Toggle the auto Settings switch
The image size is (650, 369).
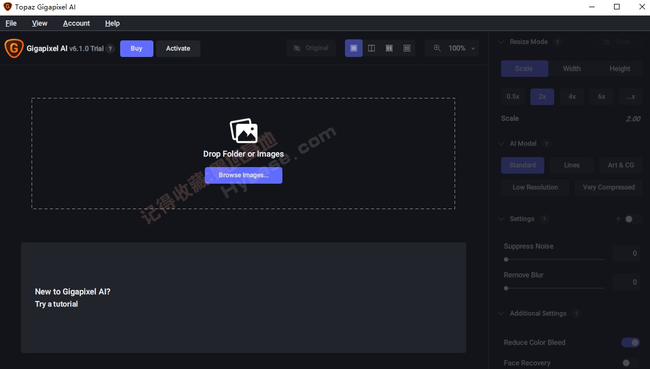click(632, 219)
